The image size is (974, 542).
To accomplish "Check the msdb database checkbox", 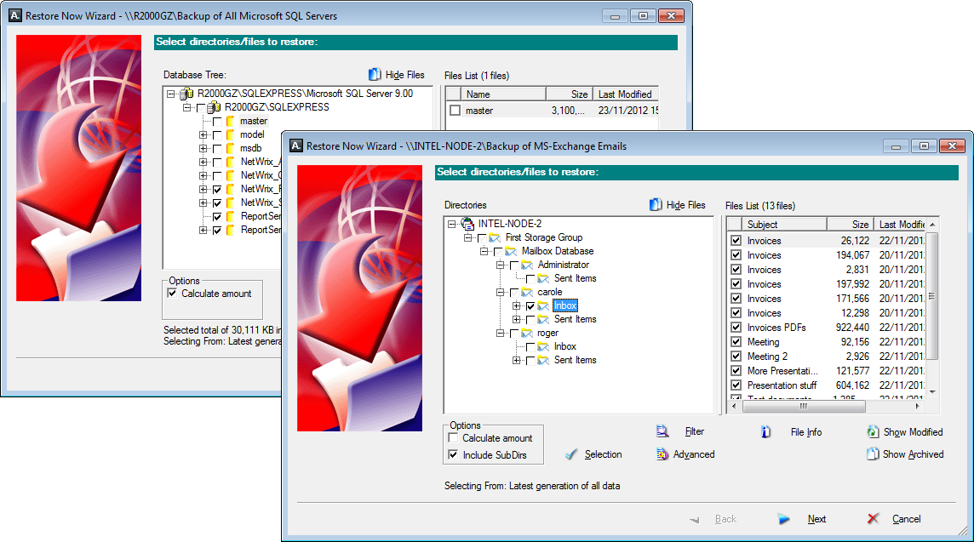I will coord(217,149).
